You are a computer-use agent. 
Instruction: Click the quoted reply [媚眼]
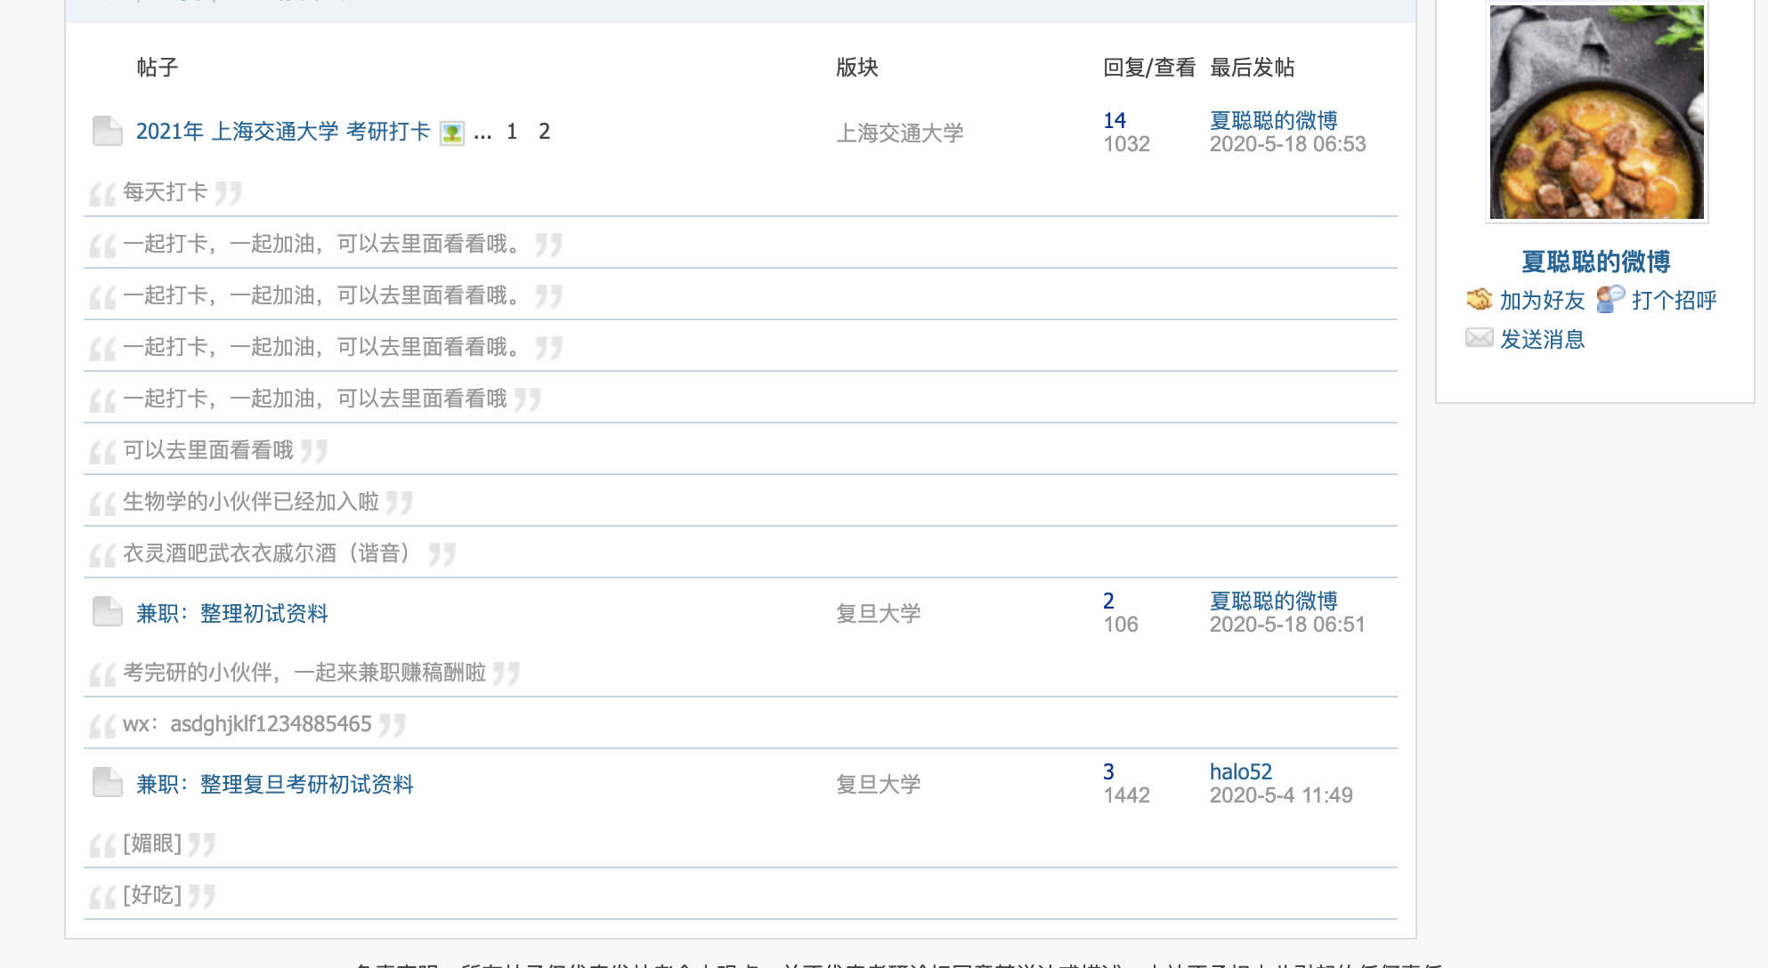[152, 843]
